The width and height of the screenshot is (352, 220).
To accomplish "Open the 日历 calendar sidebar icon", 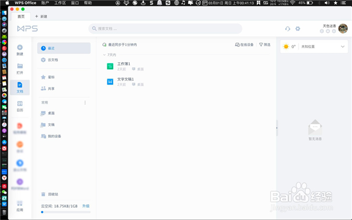I will [x=20, y=103].
